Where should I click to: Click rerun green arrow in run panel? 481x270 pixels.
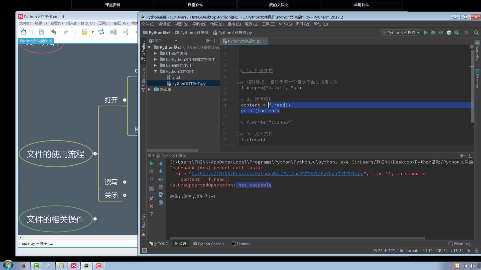151,163
